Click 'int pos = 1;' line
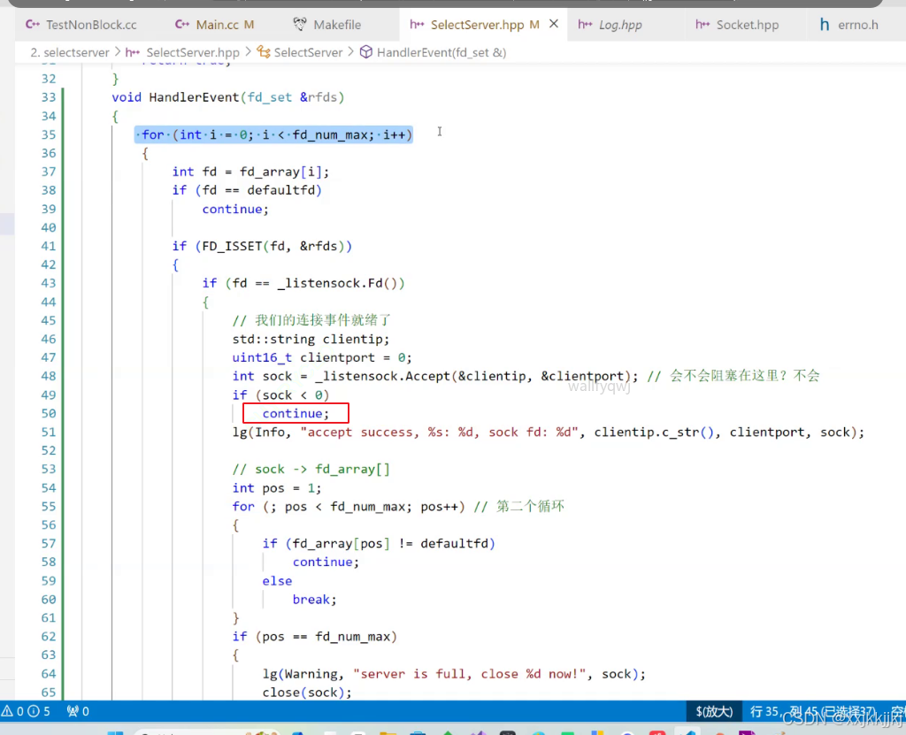 pyautogui.click(x=276, y=488)
